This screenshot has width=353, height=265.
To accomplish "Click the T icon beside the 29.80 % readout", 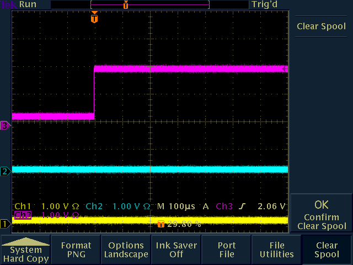I will coord(161,224).
